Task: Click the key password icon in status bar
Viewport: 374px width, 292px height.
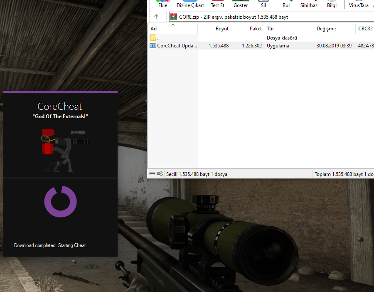Action: pos(160,173)
